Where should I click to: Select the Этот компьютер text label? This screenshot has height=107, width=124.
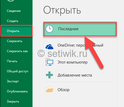pos(72,62)
